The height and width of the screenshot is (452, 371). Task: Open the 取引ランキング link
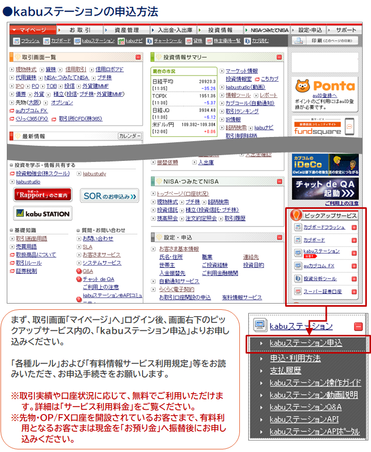(x=242, y=111)
